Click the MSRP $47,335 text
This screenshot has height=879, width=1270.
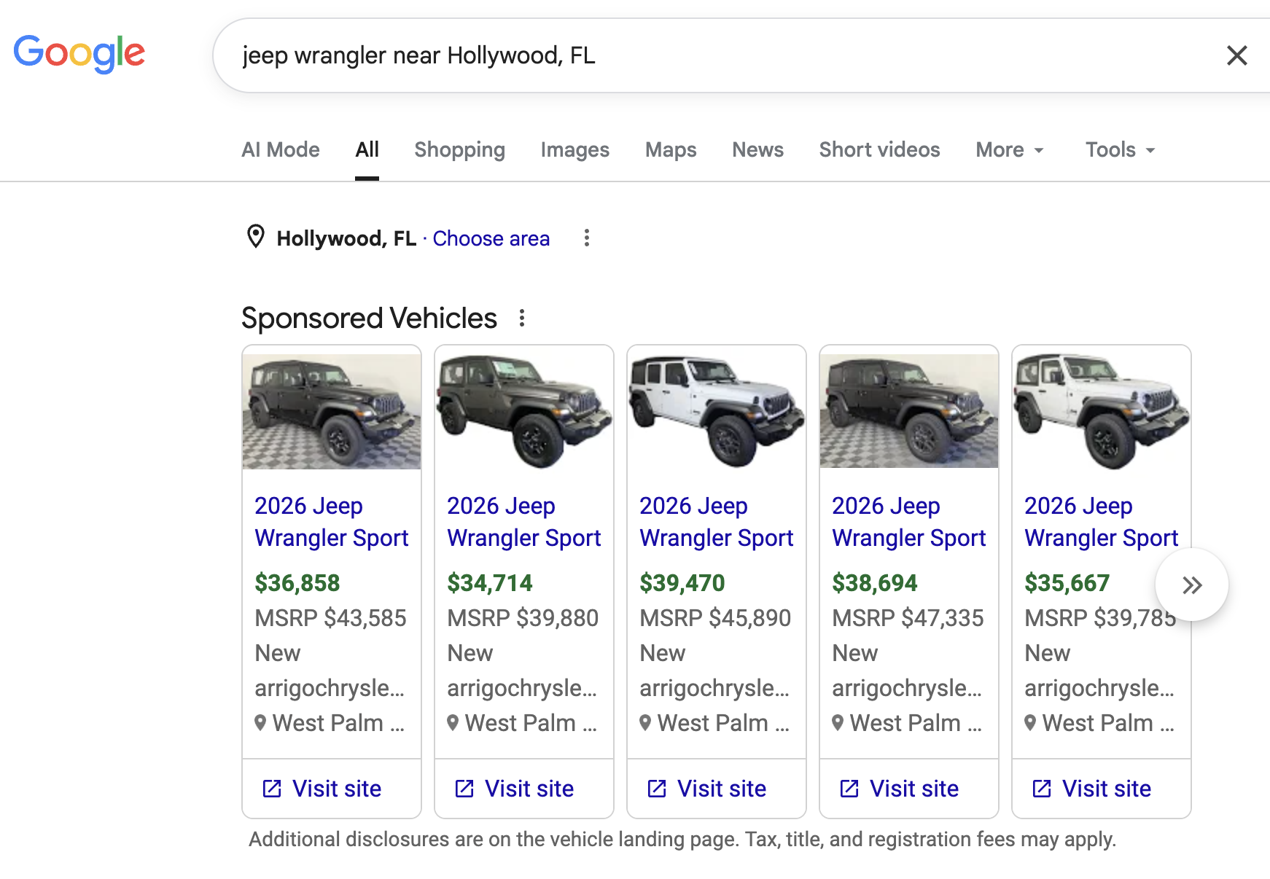908,618
